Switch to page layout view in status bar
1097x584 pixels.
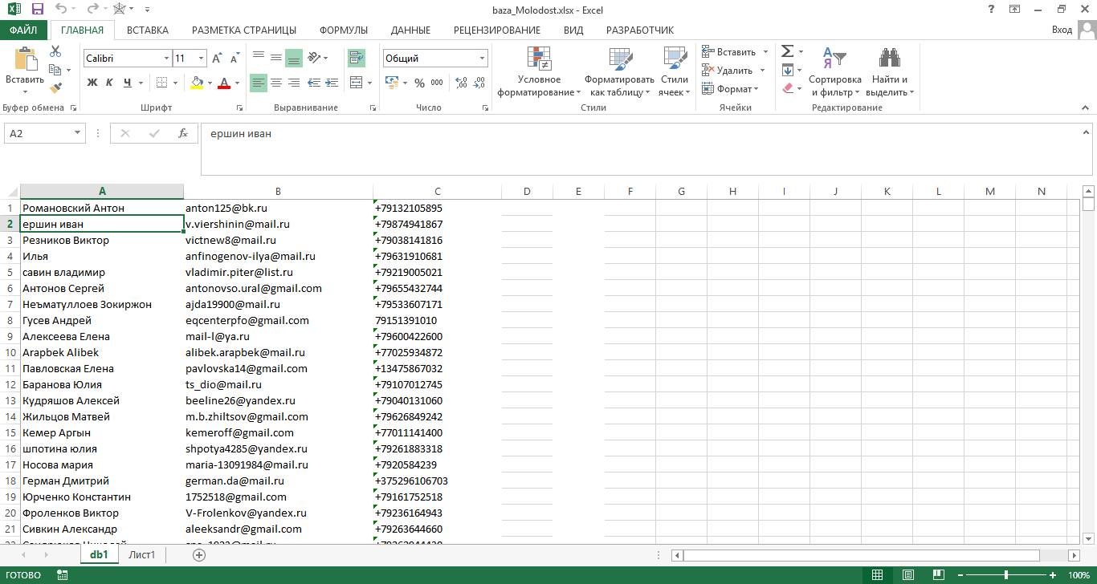click(907, 575)
